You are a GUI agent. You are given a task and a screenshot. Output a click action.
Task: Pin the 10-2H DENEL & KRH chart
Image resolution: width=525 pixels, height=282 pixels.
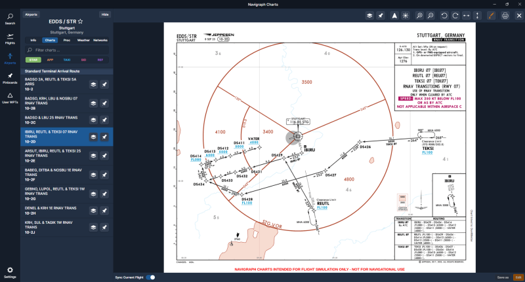pyautogui.click(x=104, y=211)
